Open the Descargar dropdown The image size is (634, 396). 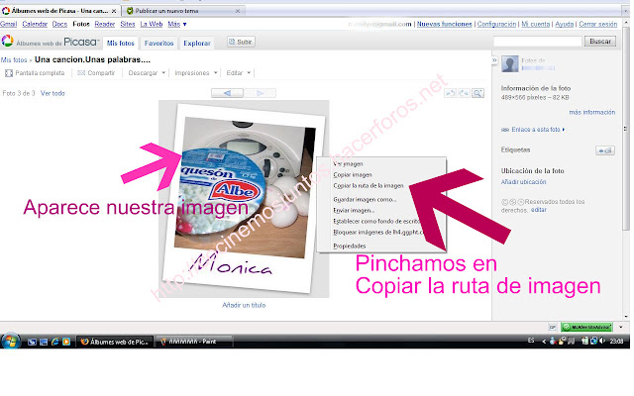(x=147, y=73)
